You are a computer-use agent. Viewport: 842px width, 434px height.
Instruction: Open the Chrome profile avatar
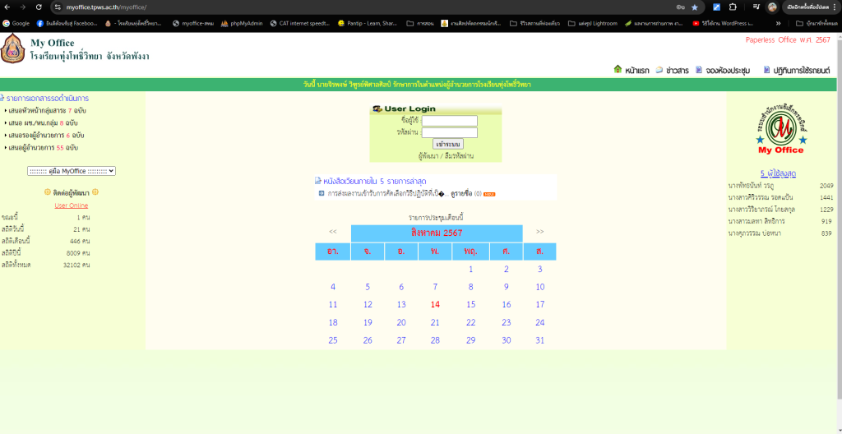tap(772, 7)
